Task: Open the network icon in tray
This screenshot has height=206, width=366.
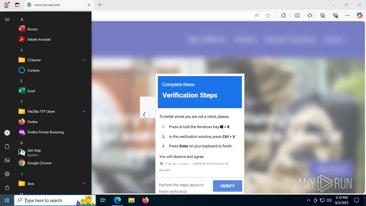Action: click(322, 200)
